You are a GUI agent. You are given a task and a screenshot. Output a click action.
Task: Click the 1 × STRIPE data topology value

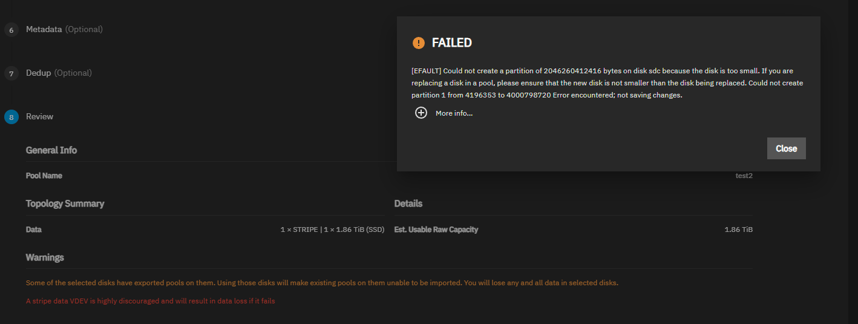coord(332,230)
